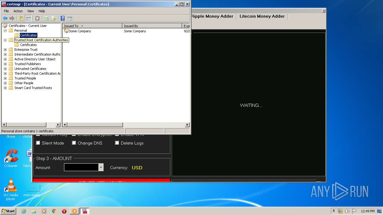Open Google Chrome from taskbar
This screenshot has width=383, height=215.
(x=54, y=211)
